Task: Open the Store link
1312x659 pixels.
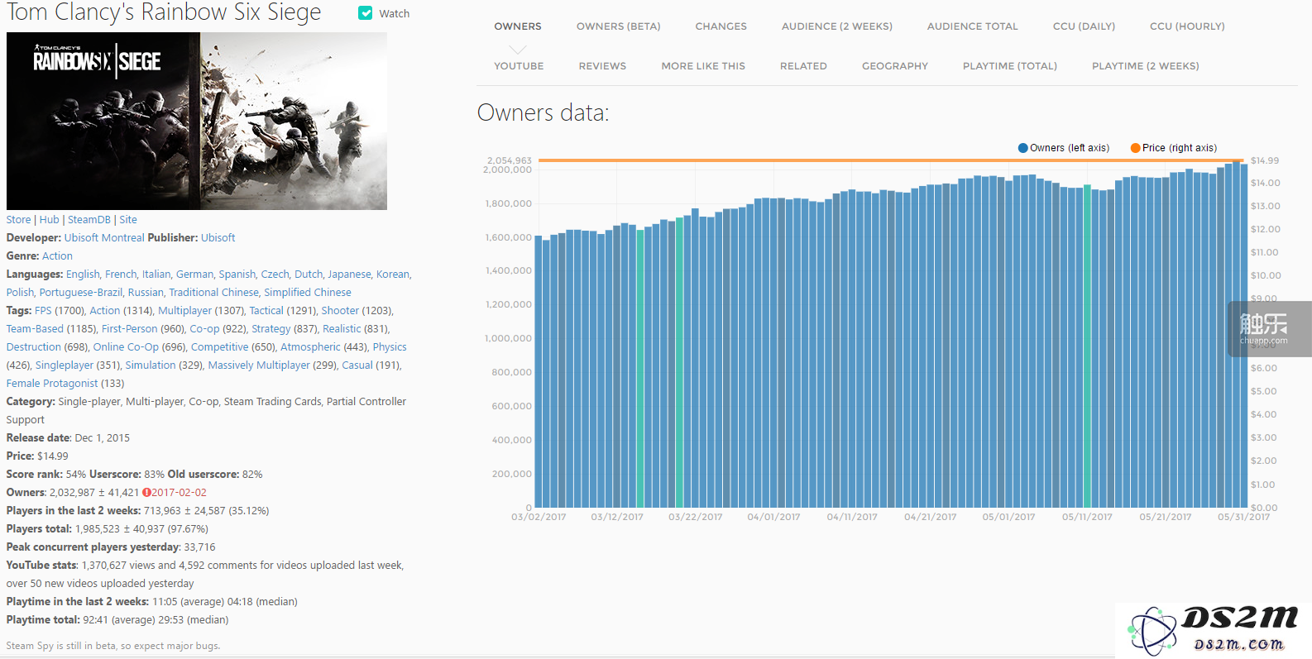Action: point(18,220)
